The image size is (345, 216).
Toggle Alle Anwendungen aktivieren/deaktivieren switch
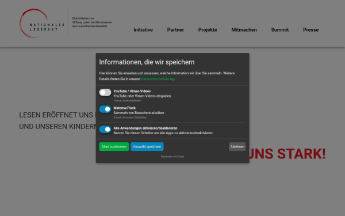coord(105,130)
